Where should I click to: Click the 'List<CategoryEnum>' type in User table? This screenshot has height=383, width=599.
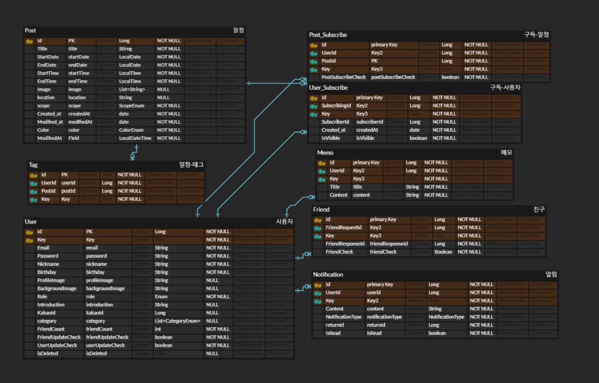pyautogui.click(x=178, y=321)
